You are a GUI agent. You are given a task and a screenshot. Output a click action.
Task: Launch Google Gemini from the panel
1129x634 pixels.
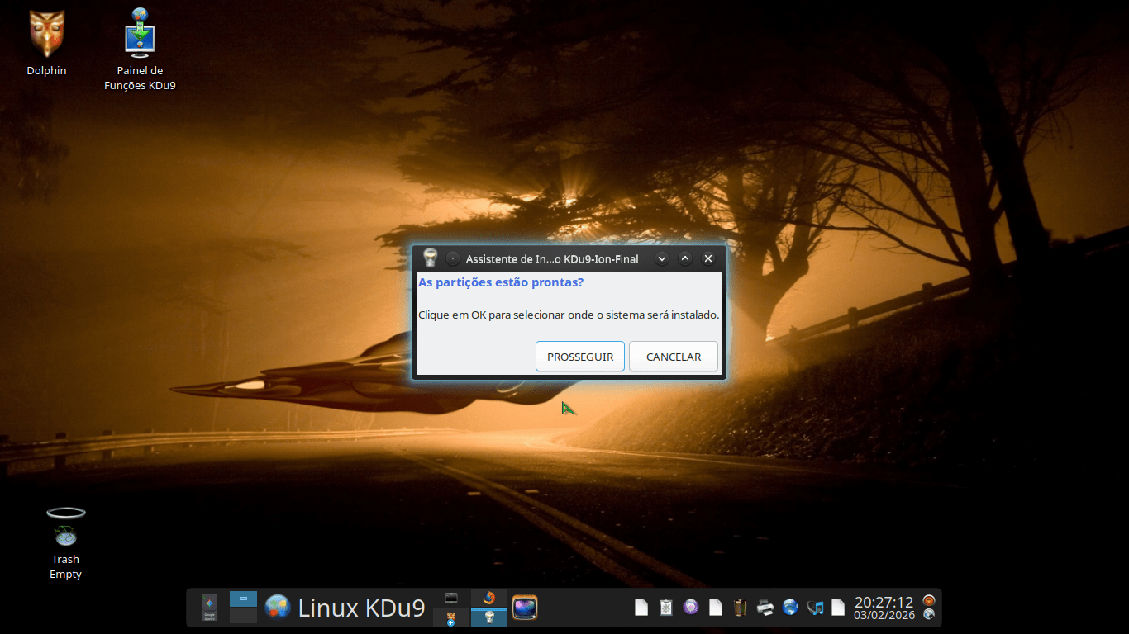209,608
